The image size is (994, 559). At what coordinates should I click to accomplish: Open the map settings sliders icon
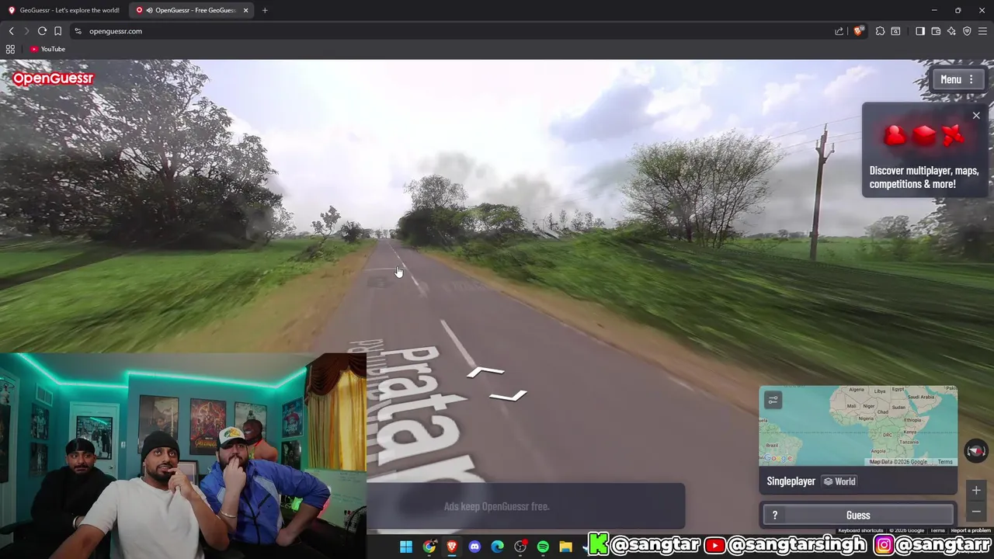[773, 400]
